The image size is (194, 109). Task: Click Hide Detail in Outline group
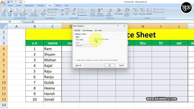click(159, 12)
